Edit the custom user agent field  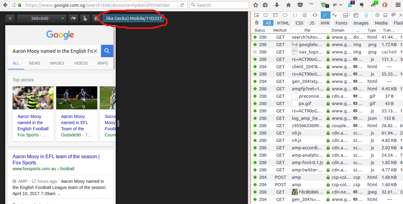coord(133,18)
